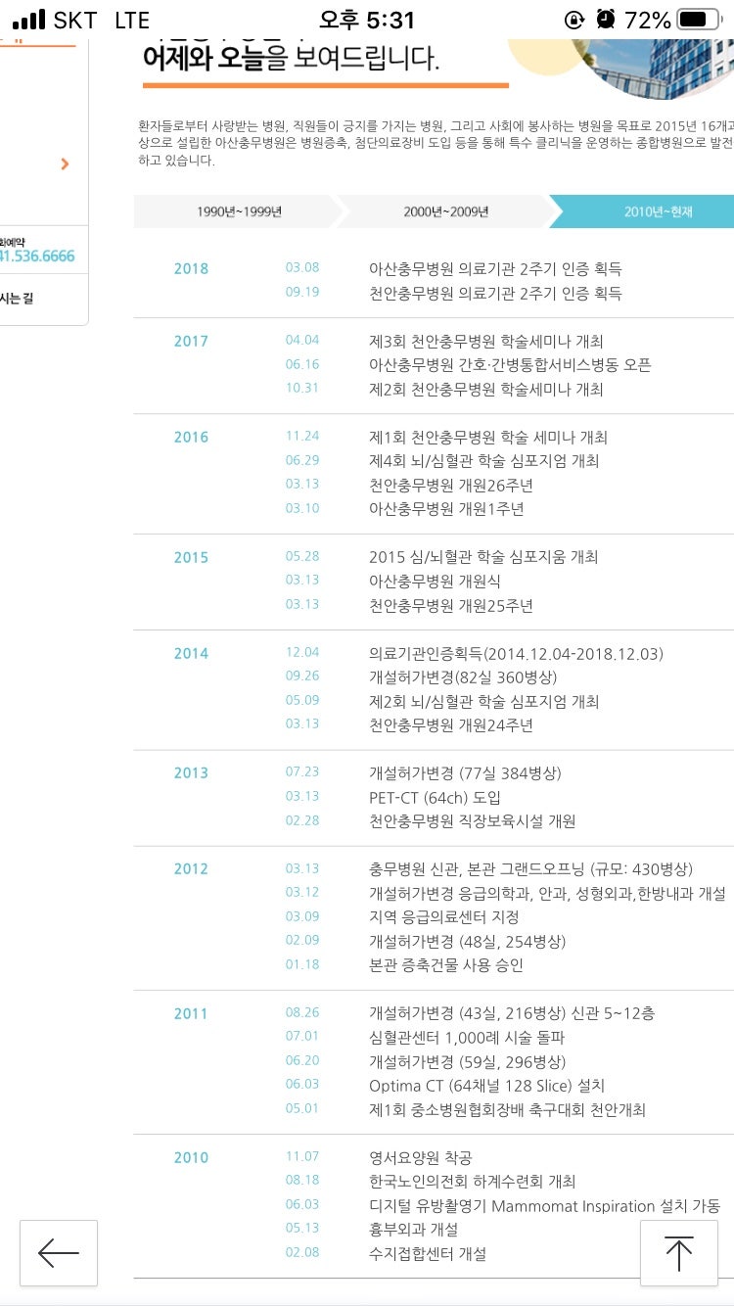Tap the 2010 year label
The width and height of the screenshot is (734, 1306).
click(x=191, y=1158)
